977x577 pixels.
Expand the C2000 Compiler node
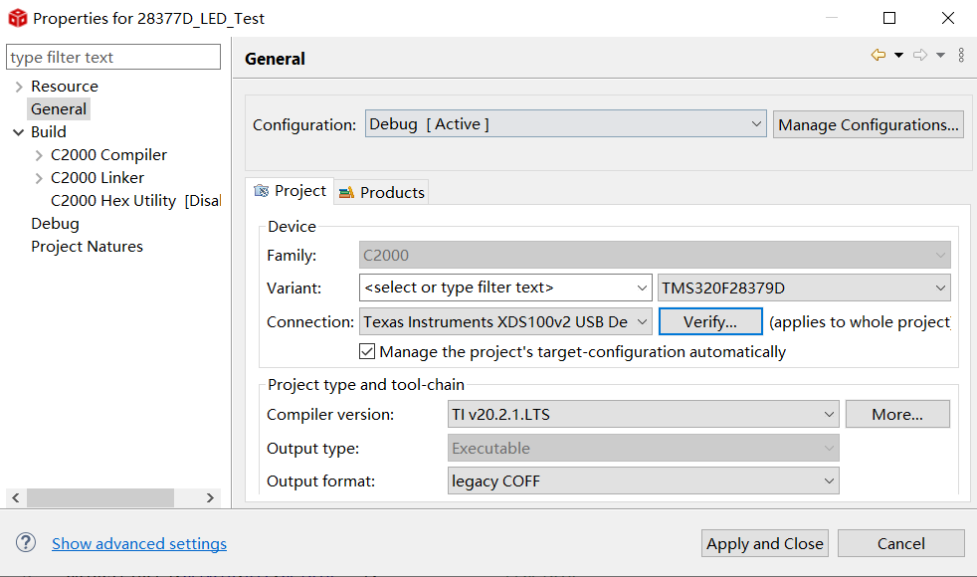pos(39,155)
